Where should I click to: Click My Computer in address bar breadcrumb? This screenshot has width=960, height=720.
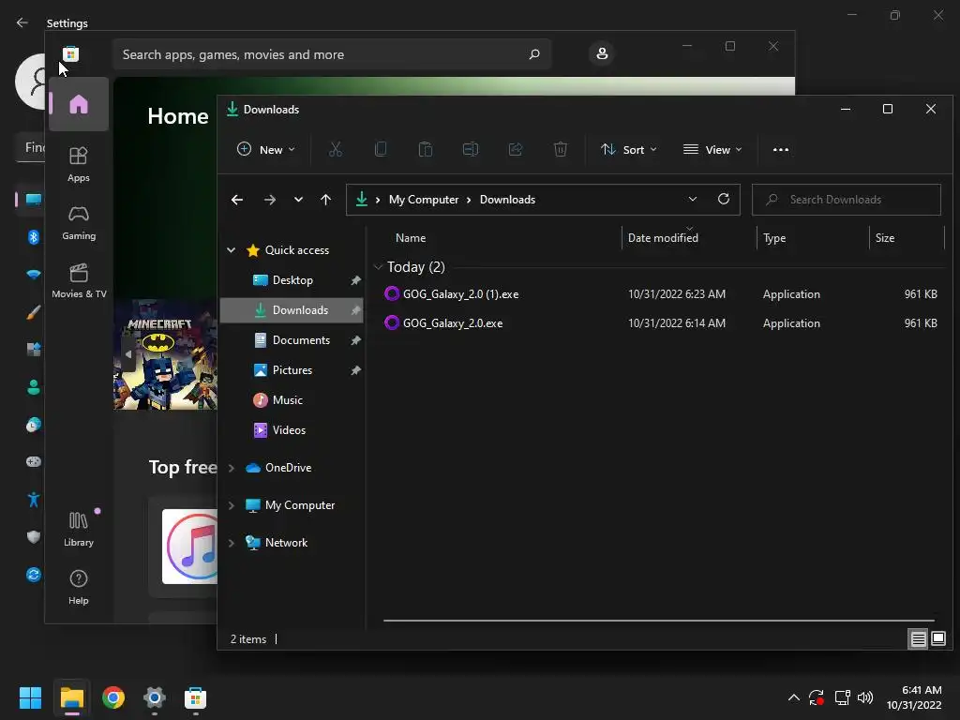coord(423,200)
